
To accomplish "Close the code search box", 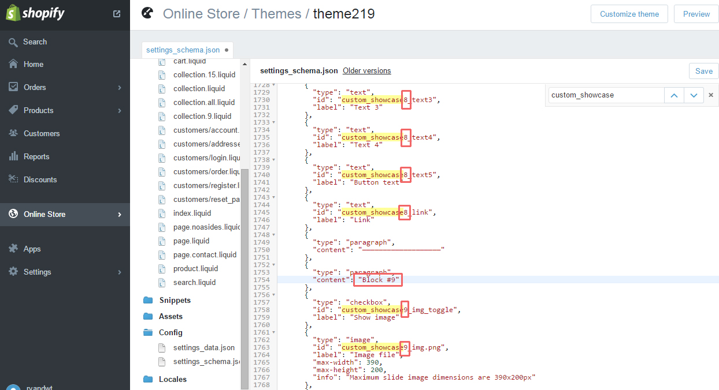I will pos(711,95).
